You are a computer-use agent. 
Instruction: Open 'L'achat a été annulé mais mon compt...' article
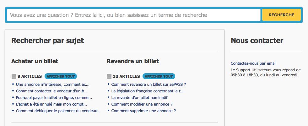tap(51, 104)
